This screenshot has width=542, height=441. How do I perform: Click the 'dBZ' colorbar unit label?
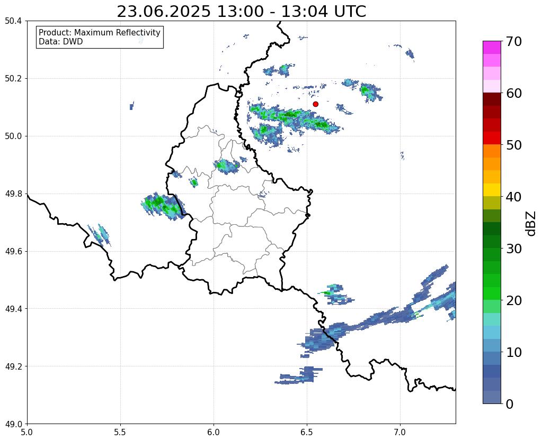coord(531,223)
